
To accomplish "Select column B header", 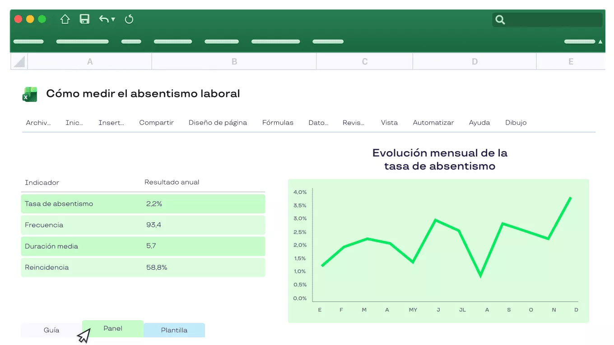I will pos(234,62).
